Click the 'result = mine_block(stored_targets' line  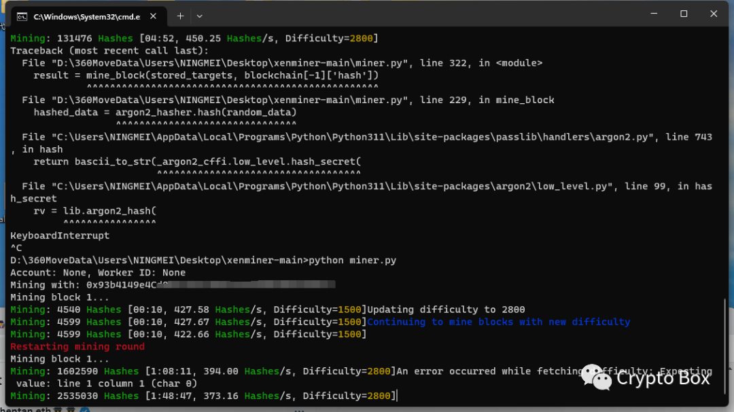click(206, 75)
